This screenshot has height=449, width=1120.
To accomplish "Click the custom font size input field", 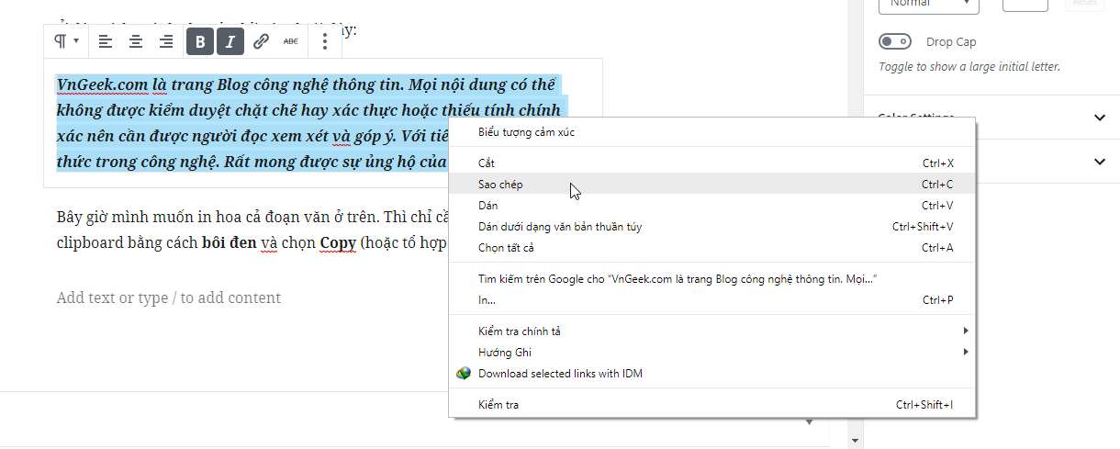I will (x=1025, y=4).
